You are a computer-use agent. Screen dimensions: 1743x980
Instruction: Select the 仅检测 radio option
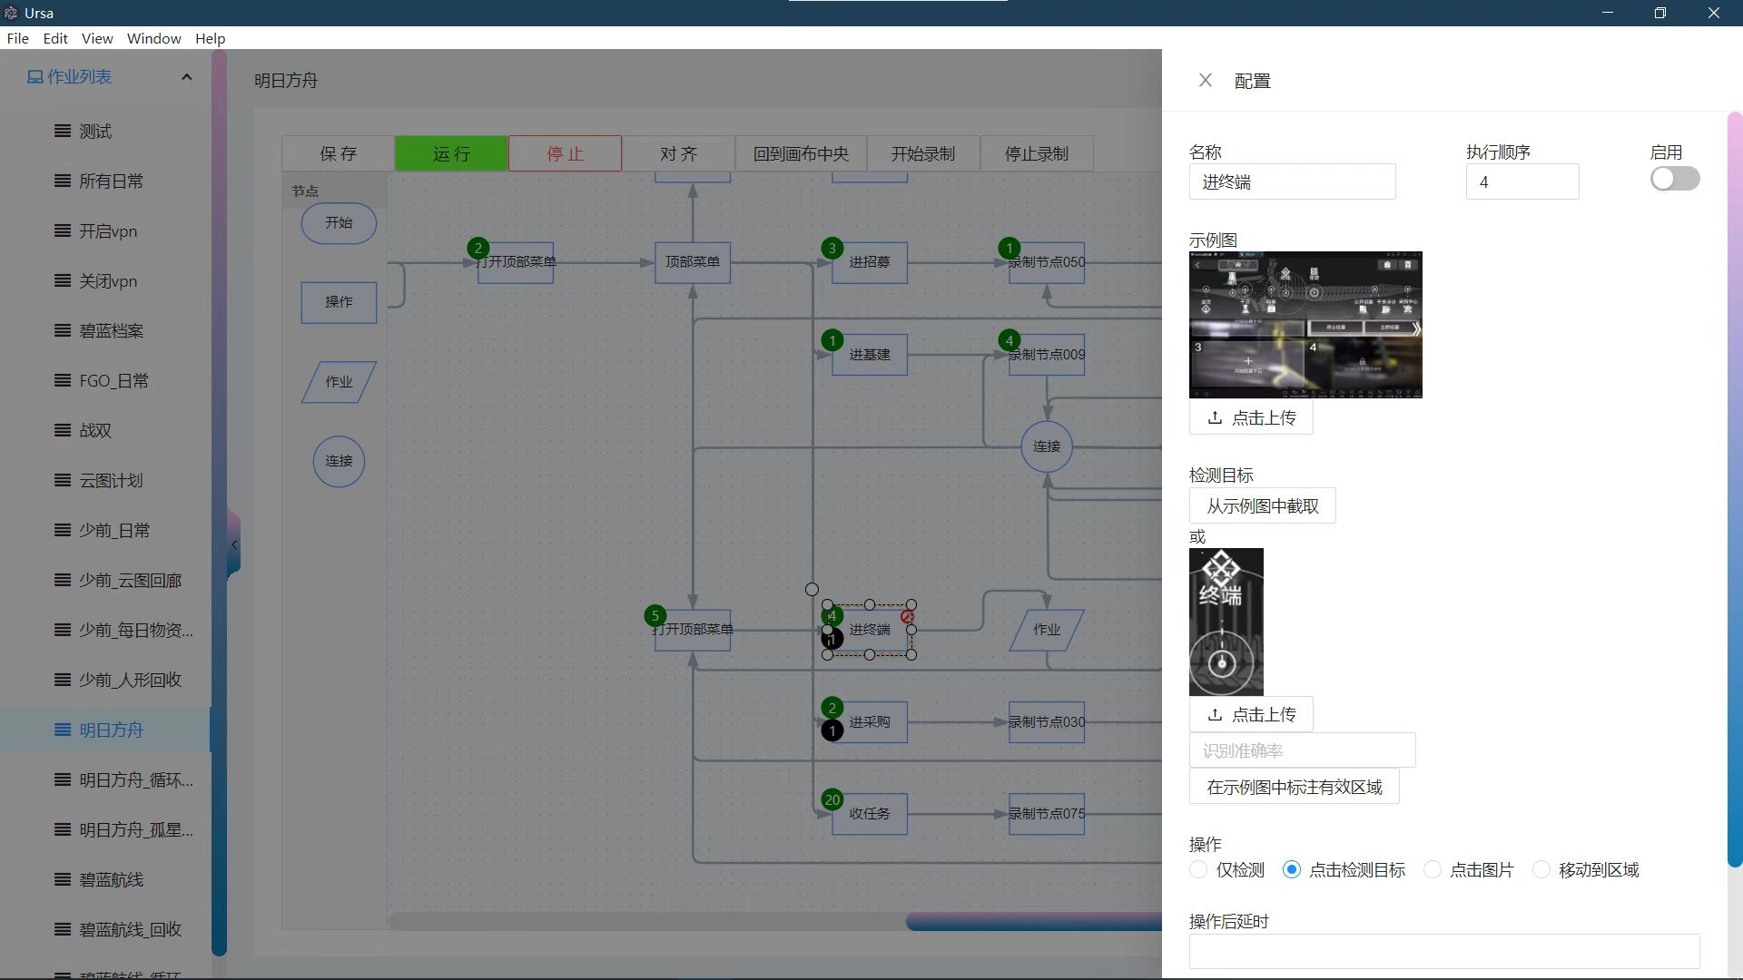coord(1198,870)
